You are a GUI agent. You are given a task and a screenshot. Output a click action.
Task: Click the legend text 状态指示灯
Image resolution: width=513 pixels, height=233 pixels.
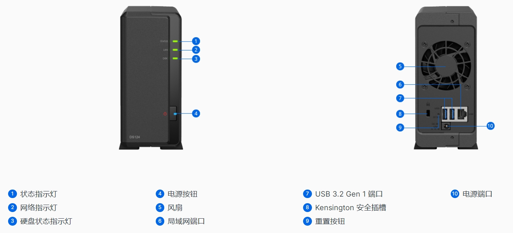pyautogui.click(x=39, y=194)
